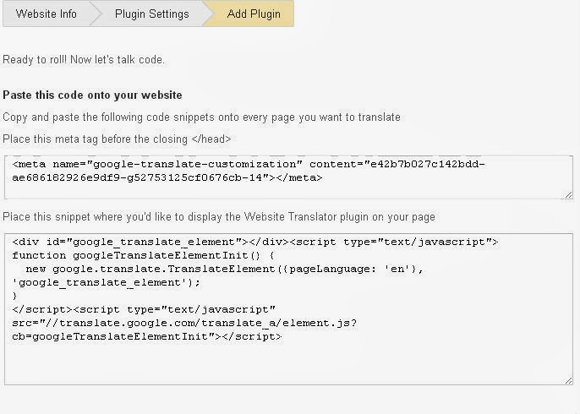Click the 'function googleTranslateElementInit() {' code line

coord(143,255)
